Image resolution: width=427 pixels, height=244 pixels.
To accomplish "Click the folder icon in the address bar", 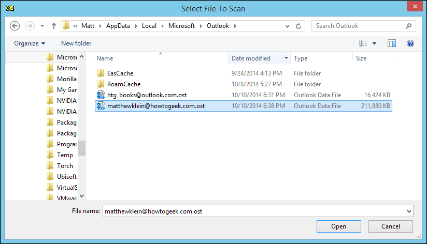I will 66,26.
